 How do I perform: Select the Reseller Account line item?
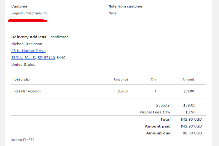pyautogui.click(x=28, y=91)
